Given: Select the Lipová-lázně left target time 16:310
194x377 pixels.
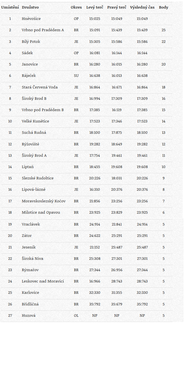Looking at the screenshot, I should click(x=95, y=190).
